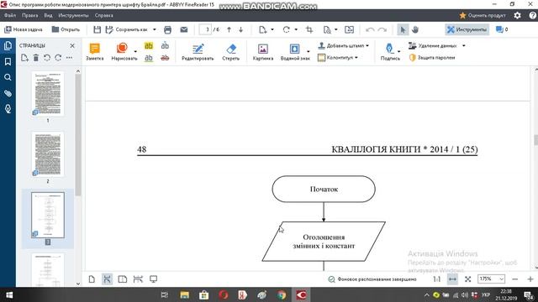Open the Search sidebar icon

[x=8, y=77]
